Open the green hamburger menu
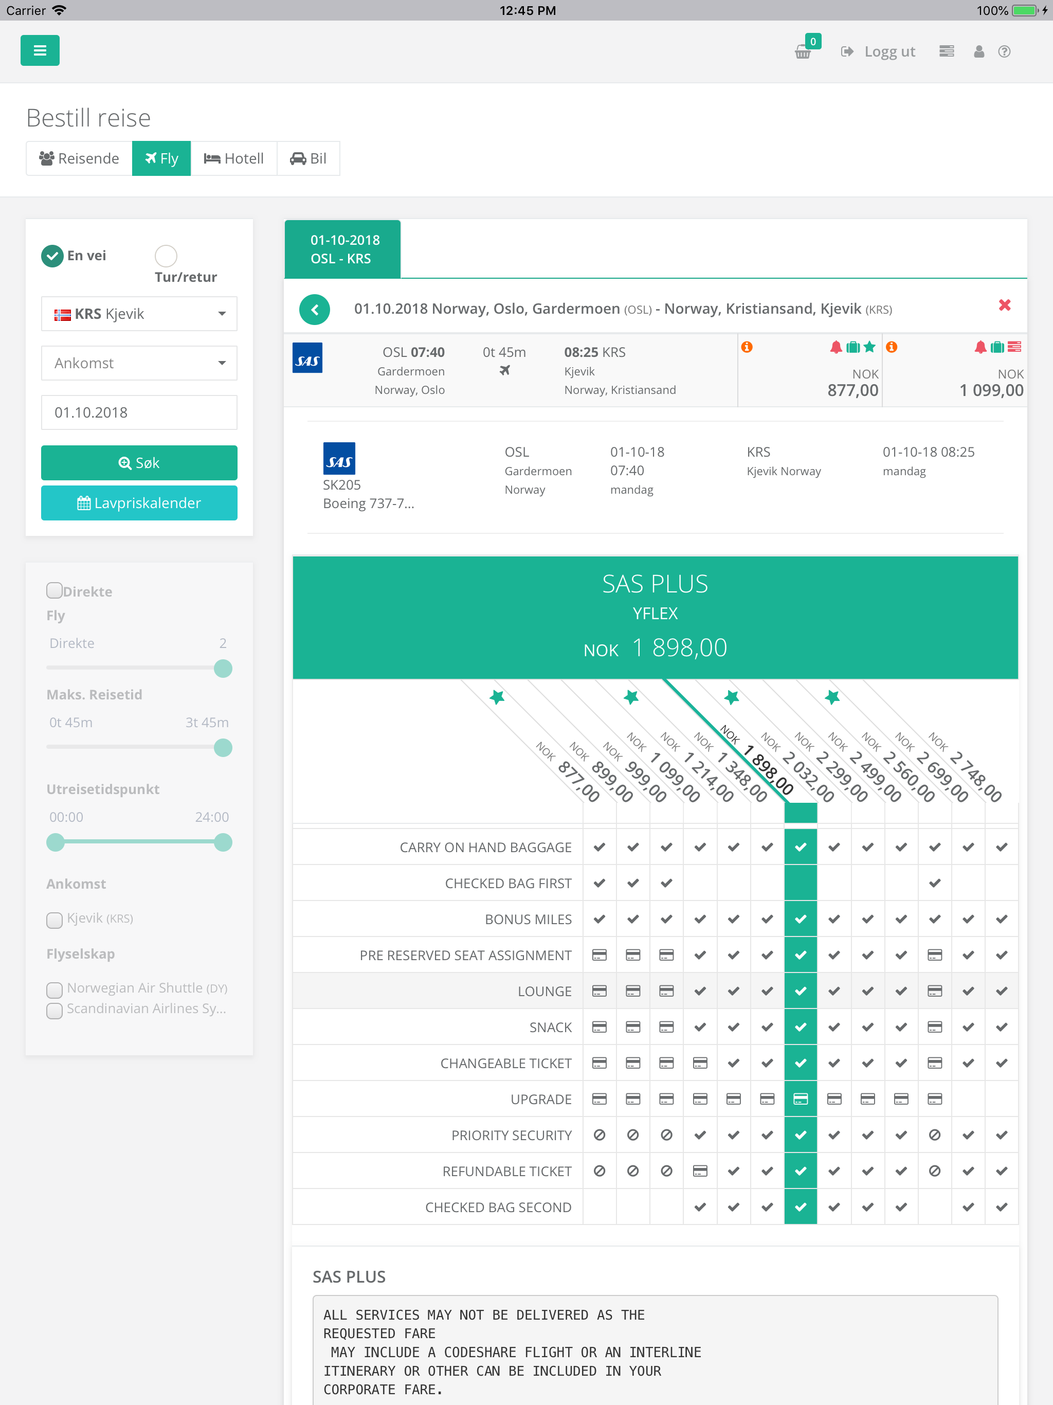 [x=40, y=51]
